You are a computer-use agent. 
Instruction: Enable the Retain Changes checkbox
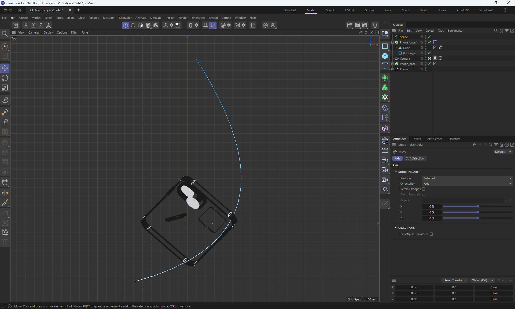(424, 189)
